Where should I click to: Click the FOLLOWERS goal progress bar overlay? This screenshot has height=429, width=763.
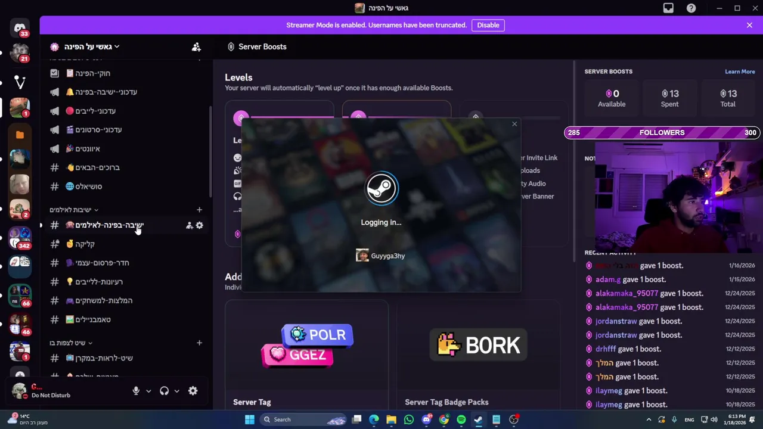click(x=662, y=132)
